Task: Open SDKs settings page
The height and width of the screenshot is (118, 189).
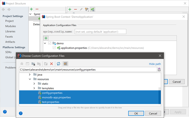Action: click(x=8, y=52)
